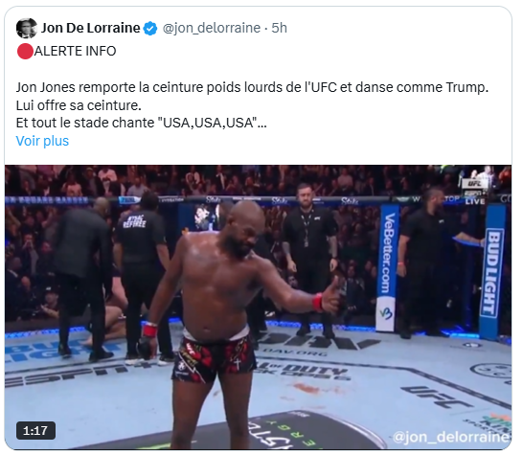The width and height of the screenshot is (523, 454).
Task: Click the line starting Jon Jones remporte
Action: tap(252, 88)
